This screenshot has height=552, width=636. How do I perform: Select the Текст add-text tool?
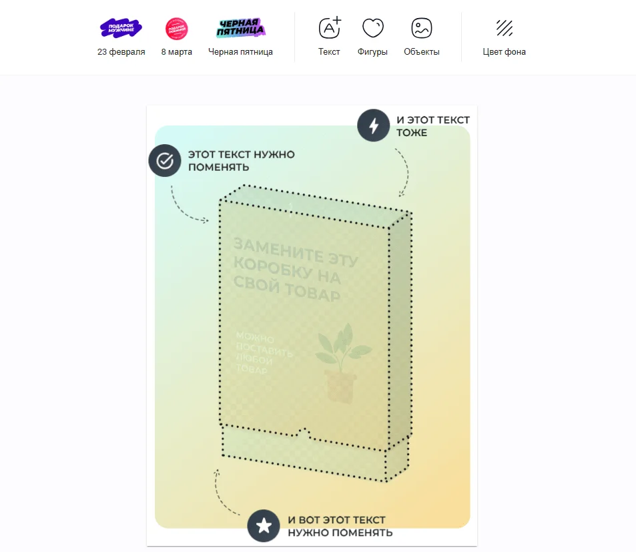pyautogui.click(x=329, y=37)
